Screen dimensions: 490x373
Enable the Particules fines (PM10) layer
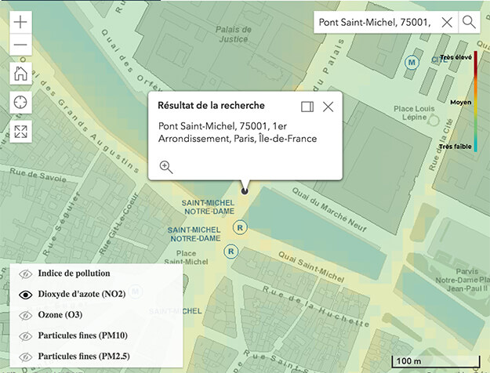[x=27, y=336]
